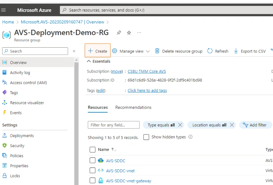Pin the resource group to dashboard

point(119,33)
